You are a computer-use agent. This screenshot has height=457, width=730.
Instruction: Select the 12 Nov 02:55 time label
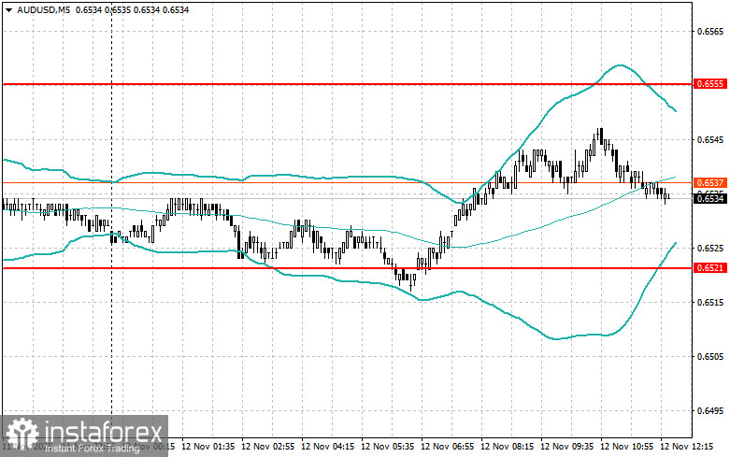(x=267, y=447)
